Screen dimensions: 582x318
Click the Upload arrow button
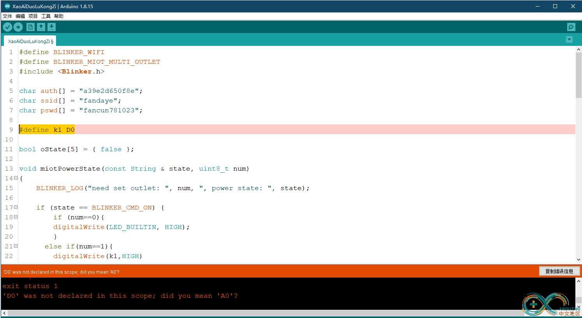pyautogui.click(x=18, y=27)
